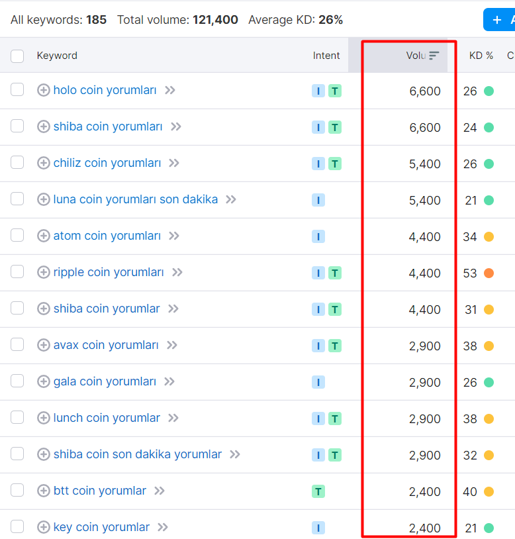Open ripple coin yorumları keyword link
515x539 pixels.
pyautogui.click(x=109, y=272)
